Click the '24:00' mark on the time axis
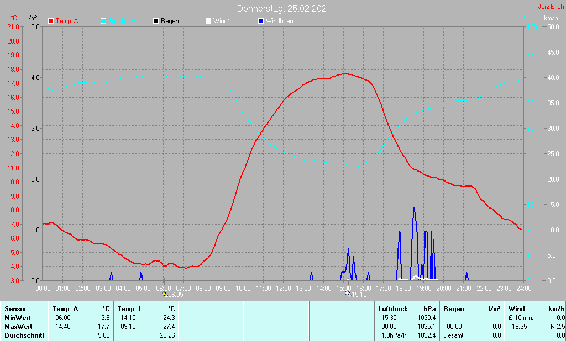 click(524, 289)
